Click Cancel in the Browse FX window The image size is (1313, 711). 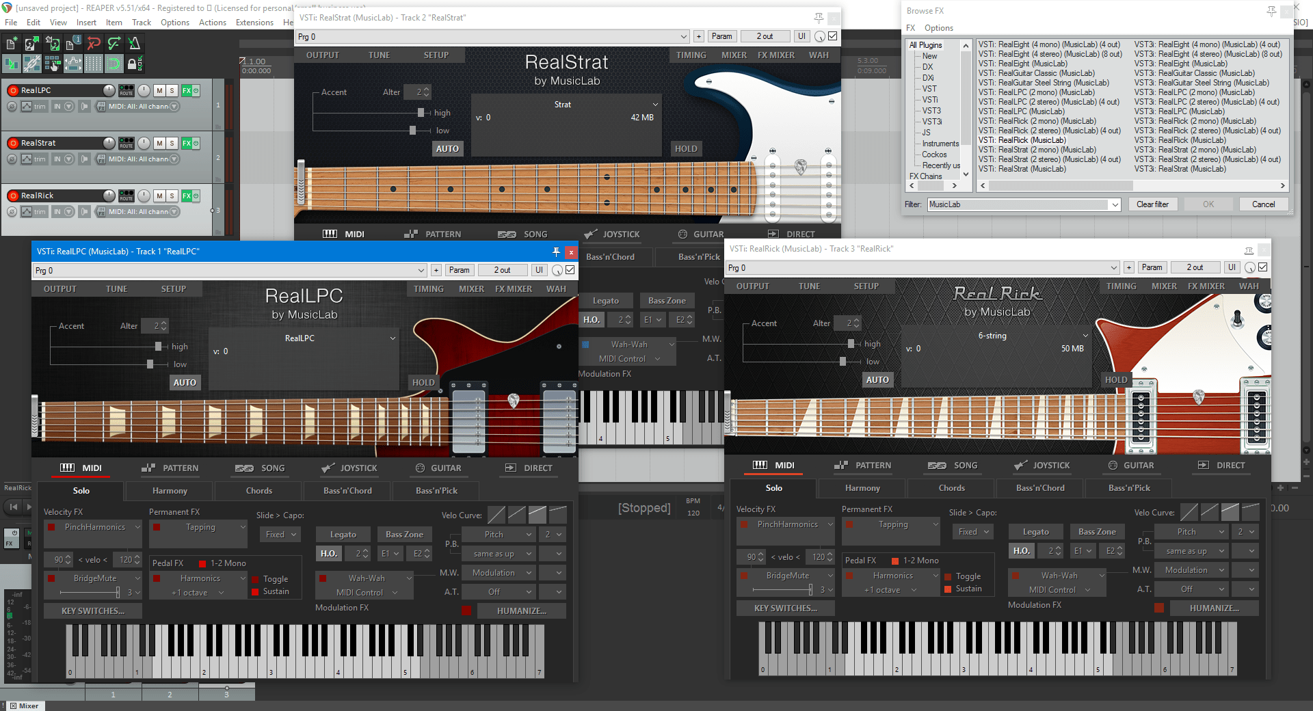click(1263, 204)
